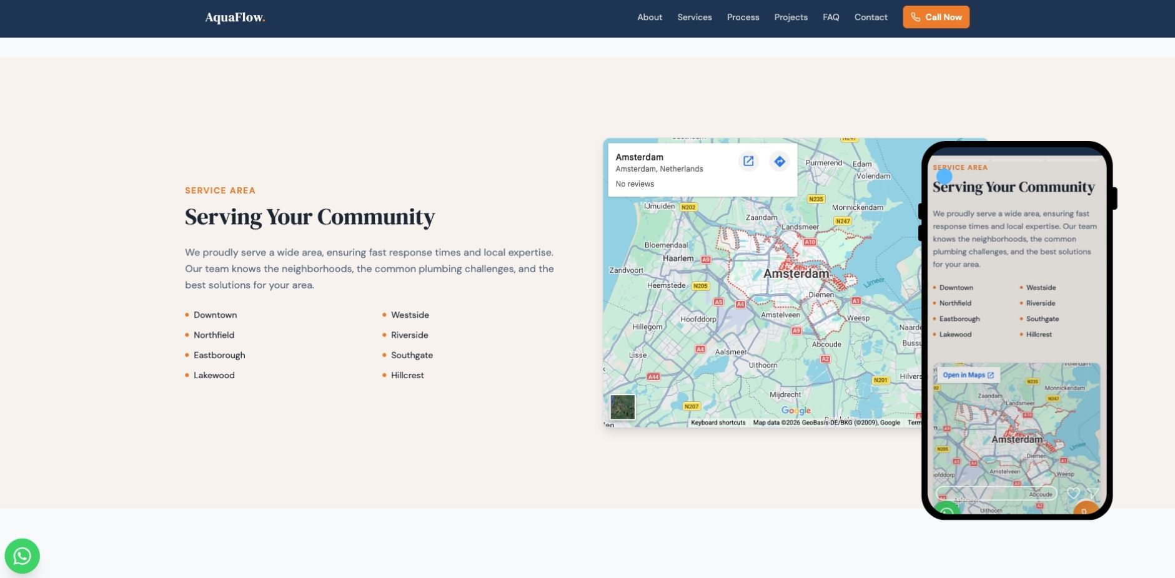Click the Hillegom label on the map
This screenshot has height=578, width=1175.
point(648,327)
